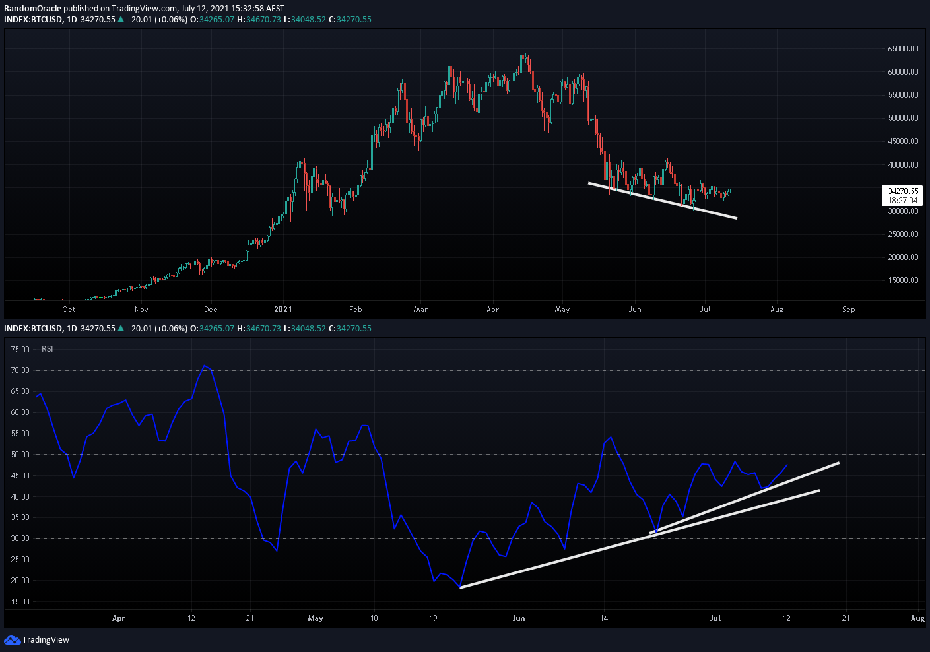The height and width of the screenshot is (652, 930).
Task: Click the 15000.00 price axis label
Action: [903, 280]
